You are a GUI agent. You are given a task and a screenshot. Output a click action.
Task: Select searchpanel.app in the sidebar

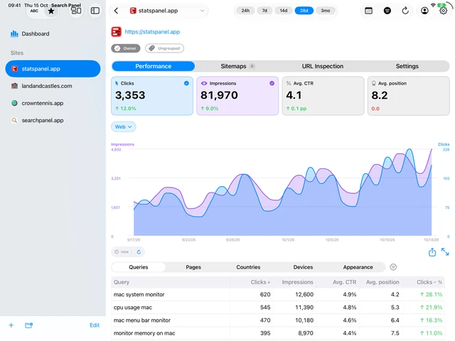click(53, 120)
